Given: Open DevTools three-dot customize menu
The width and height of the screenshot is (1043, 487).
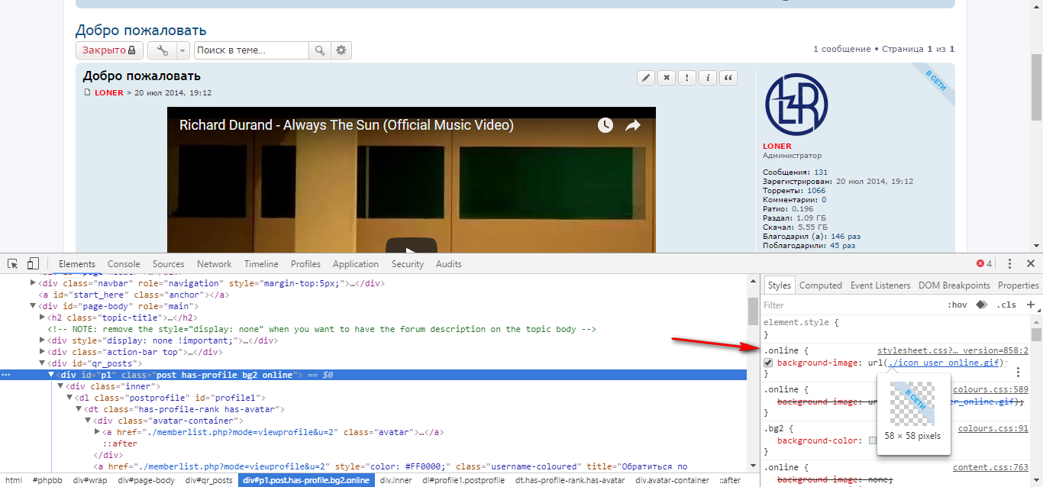Looking at the screenshot, I should click(x=1009, y=263).
